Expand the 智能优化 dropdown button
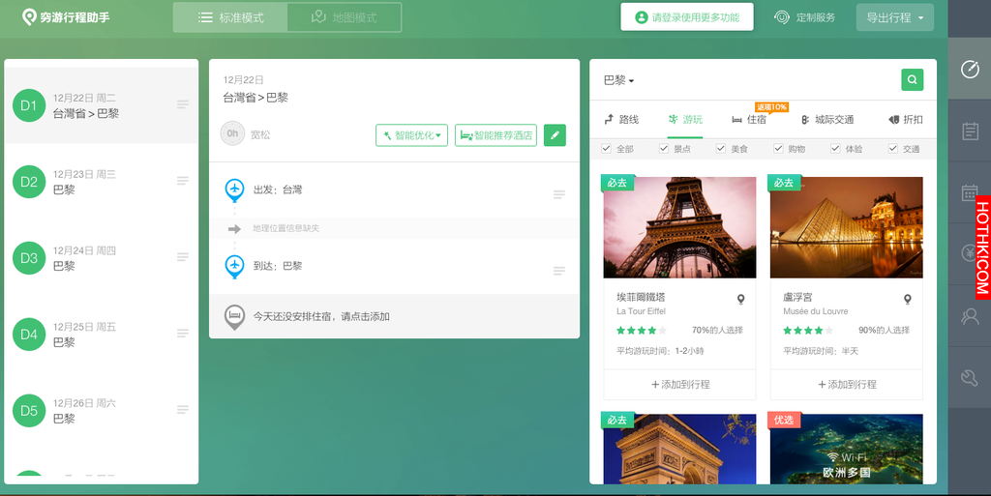991x496 pixels. (x=412, y=135)
